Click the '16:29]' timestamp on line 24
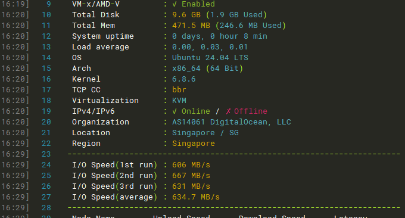This screenshot has height=218, width=405. click(x=15, y=165)
